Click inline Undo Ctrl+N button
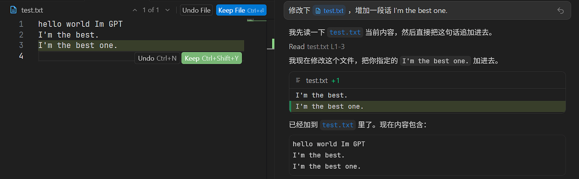The image size is (579, 179). pyautogui.click(x=157, y=58)
